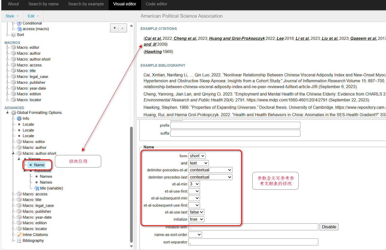Screen dimensions: 386x250
Task: Open the et-al-subsequent-min dropdown
Action: (x=194, y=198)
